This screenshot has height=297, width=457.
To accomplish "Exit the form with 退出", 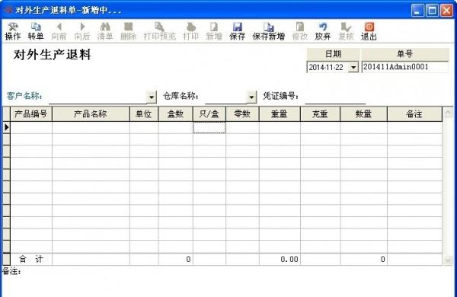I will 369,31.
